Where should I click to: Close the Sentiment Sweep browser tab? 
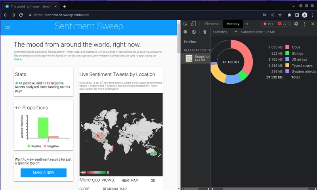tap(55, 6)
